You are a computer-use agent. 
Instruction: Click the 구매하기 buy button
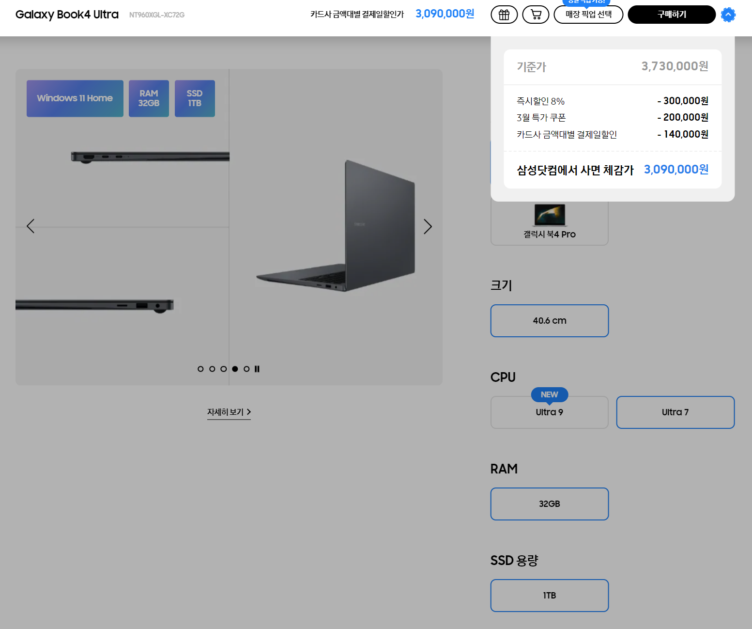[672, 15]
